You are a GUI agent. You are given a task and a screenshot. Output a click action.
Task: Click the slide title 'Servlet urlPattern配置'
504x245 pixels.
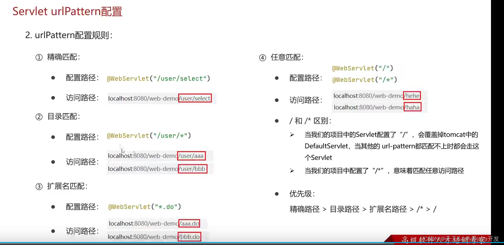click(67, 12)
